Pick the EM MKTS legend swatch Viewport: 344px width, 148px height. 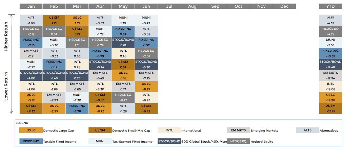[x=238, y=130]
